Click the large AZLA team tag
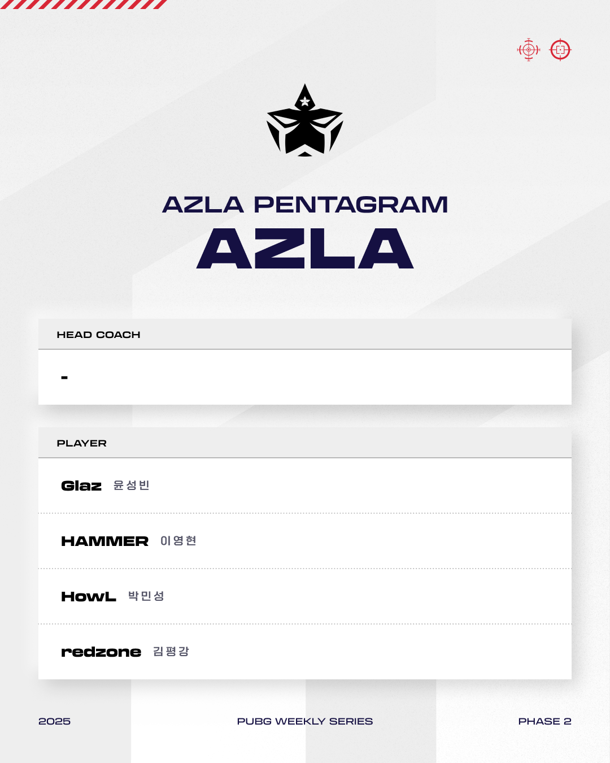Image resolution: width=610 pixels, height=763 pixels. click(x=305, y=249)
